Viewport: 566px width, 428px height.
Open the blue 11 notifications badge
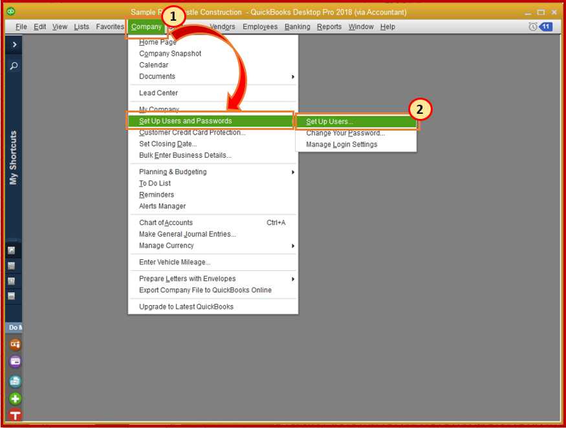(x=545, y=27)
